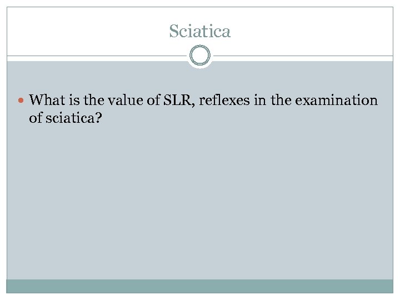Click the bullet marker before 'What'
Viewport: 400px width, 300px height.
click(x=22, y=101)
